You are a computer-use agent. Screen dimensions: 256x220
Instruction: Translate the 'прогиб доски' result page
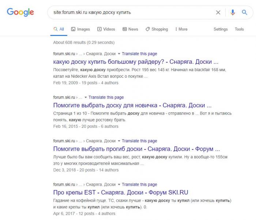139,141
